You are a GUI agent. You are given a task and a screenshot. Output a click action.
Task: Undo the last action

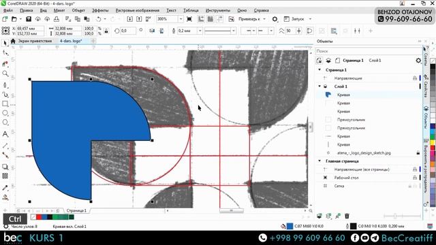(x=98, y=19)
